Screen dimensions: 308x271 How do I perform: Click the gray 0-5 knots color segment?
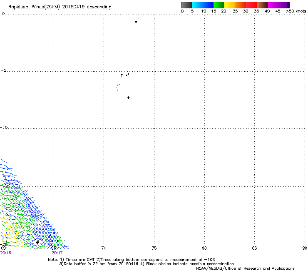click(x=186, y=5)
